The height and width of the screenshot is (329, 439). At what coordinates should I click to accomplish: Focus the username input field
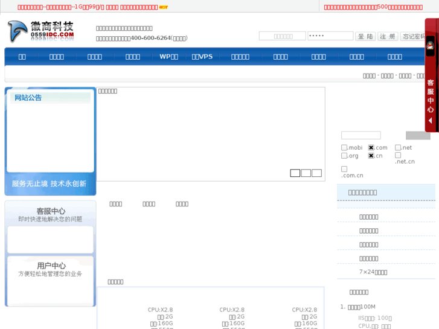[282, 36]
